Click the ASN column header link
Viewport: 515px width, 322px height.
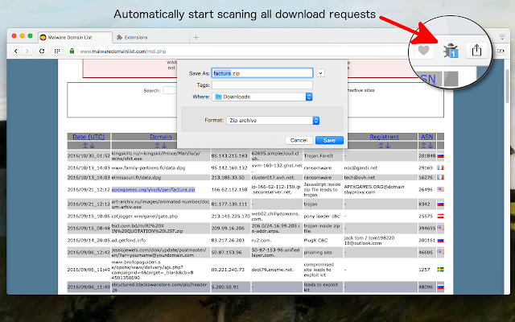[x=426, y=137]
